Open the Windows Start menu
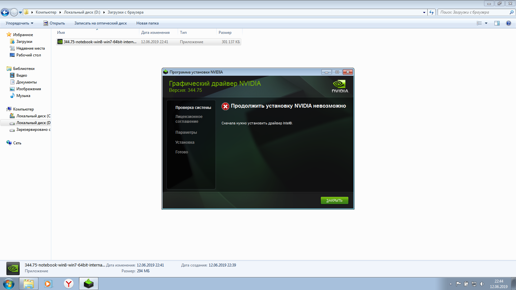516x290 pixels. pos(9,284)
